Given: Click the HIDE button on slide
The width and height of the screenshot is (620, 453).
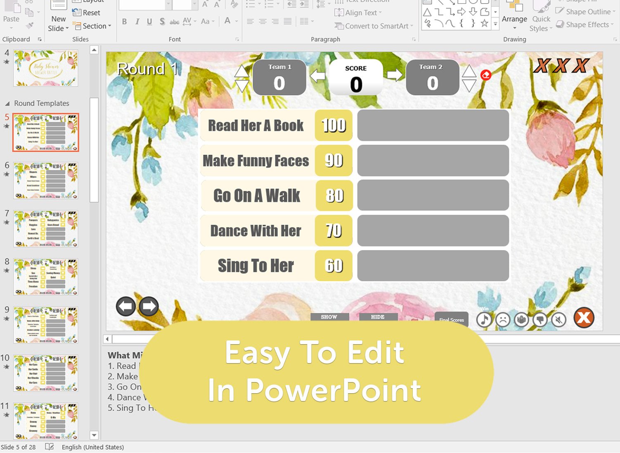Looking at the screenshot, I should click(378, 317).
